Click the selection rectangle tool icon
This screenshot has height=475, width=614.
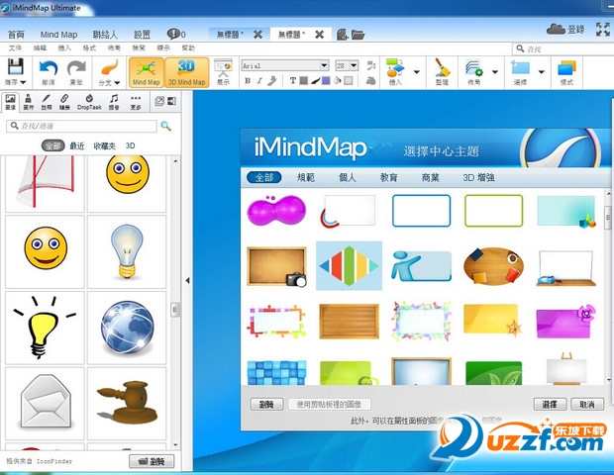520,67
